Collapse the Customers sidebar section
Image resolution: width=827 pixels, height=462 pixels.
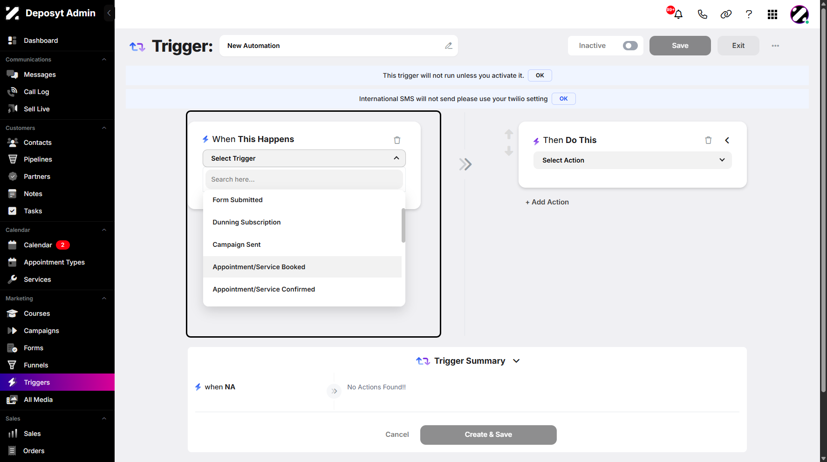[x=104, y=128]
